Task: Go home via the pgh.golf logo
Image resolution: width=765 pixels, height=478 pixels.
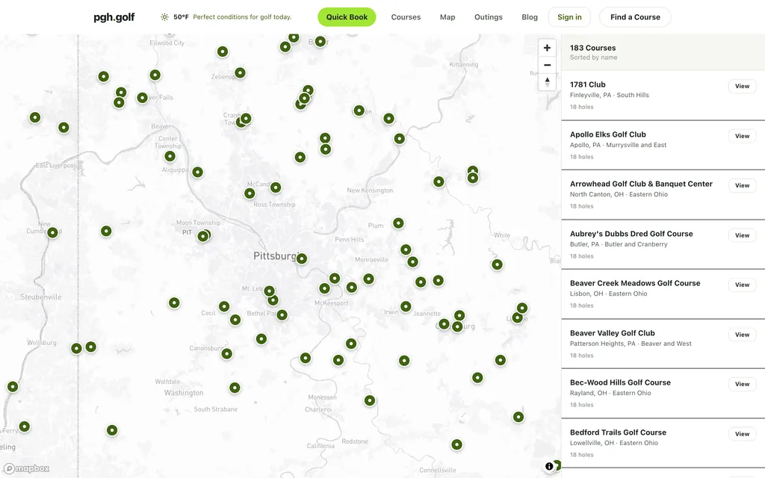Action: coord(114,17)
